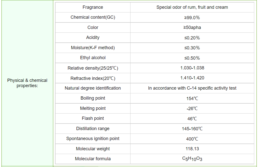Click the ≥50apha color value

click(192, 27)
